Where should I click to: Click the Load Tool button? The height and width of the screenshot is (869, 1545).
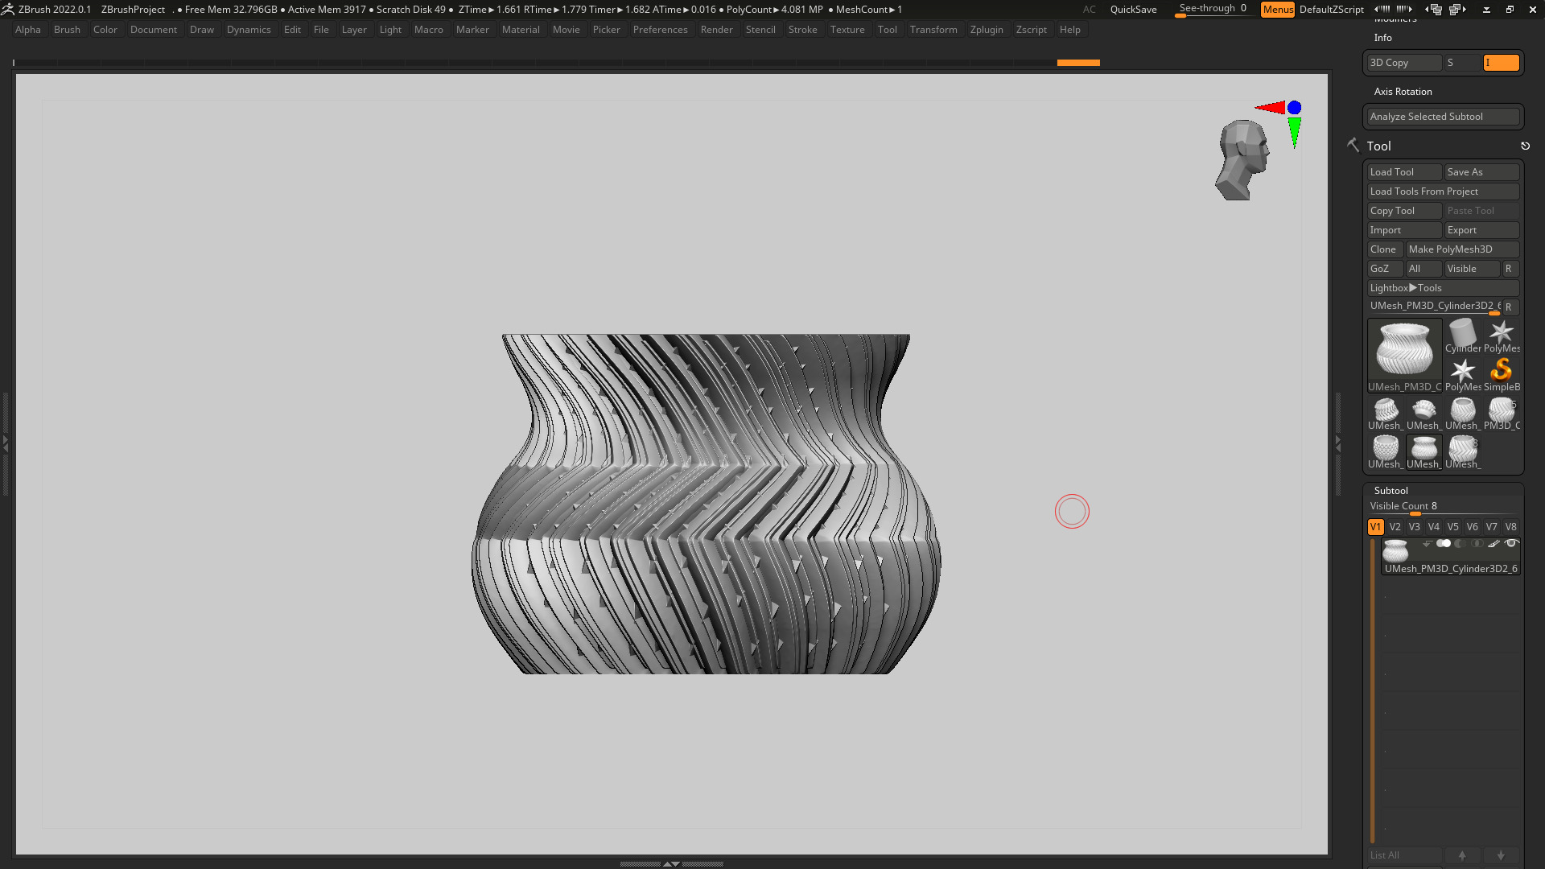pyautogui.click(x=1404, y=172)
